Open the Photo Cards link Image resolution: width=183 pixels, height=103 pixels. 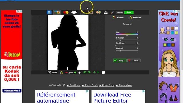(x=90, y=85)
